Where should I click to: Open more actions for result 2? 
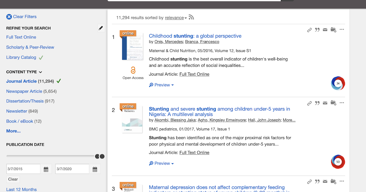tap(342, 103)
